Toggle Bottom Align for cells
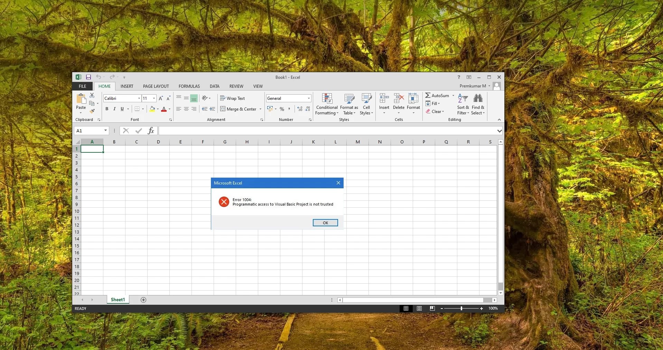 (194, 98)
